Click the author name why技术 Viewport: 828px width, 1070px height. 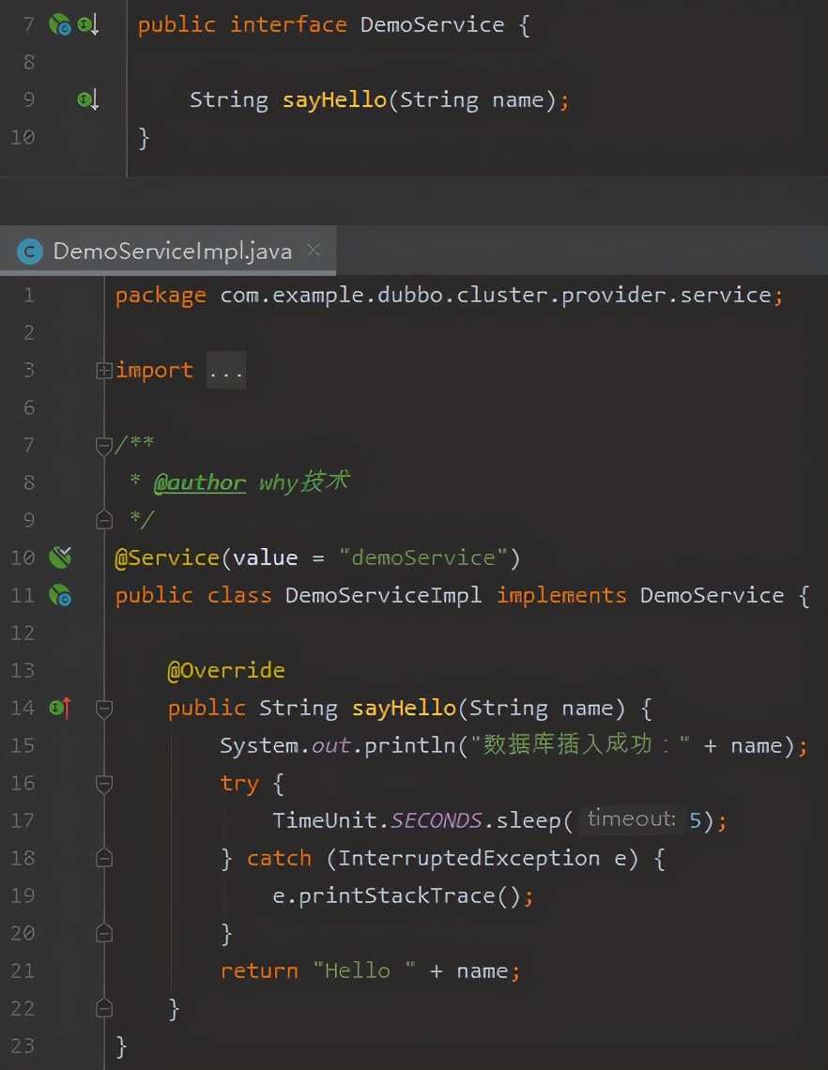[304, 481]
